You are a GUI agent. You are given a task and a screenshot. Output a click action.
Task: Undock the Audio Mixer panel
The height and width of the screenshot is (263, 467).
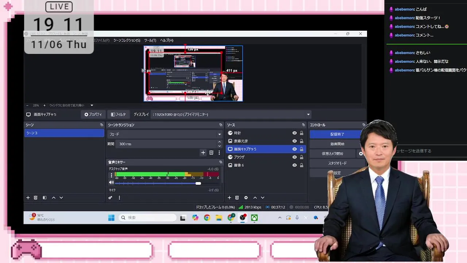pyautogui.click(x=220, y=162)
